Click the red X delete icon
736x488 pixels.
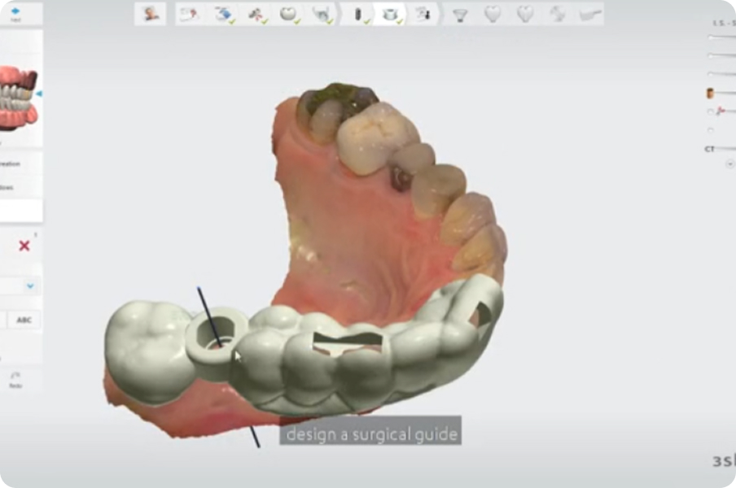pyautogui.click(x=24, y=245)
